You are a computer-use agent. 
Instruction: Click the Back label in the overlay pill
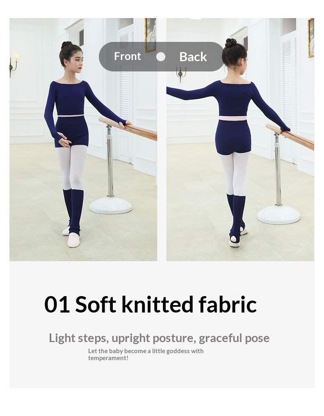(x=193, y=57)
